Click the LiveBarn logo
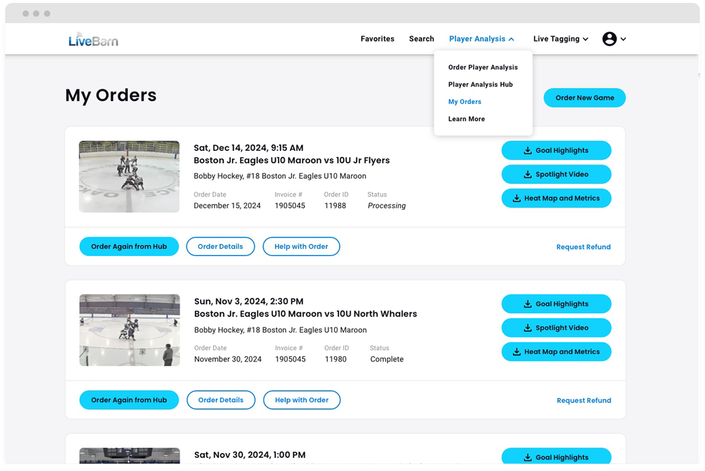The height and width of the screenshot is (471, 705). 93,39
